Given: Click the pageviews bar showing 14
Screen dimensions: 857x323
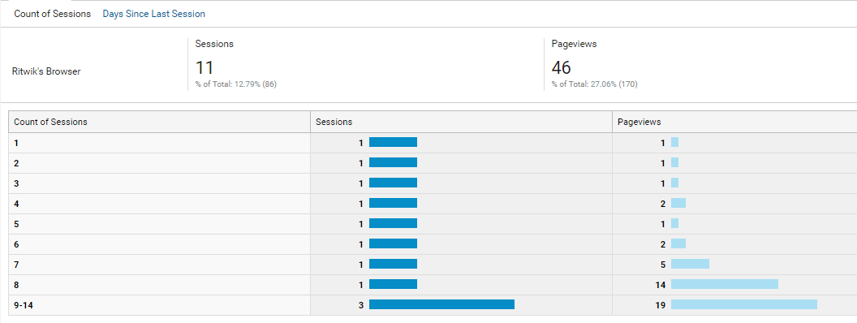Looking at the screenshot, I should (x=725, y=284).
